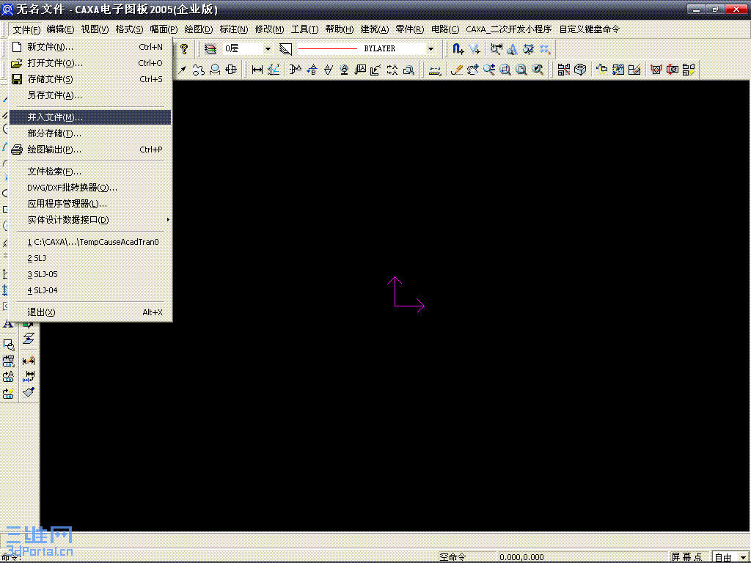751x563 pixels.
Task: Click the hole/shaft drawing icon
Action: pos(231,70)
